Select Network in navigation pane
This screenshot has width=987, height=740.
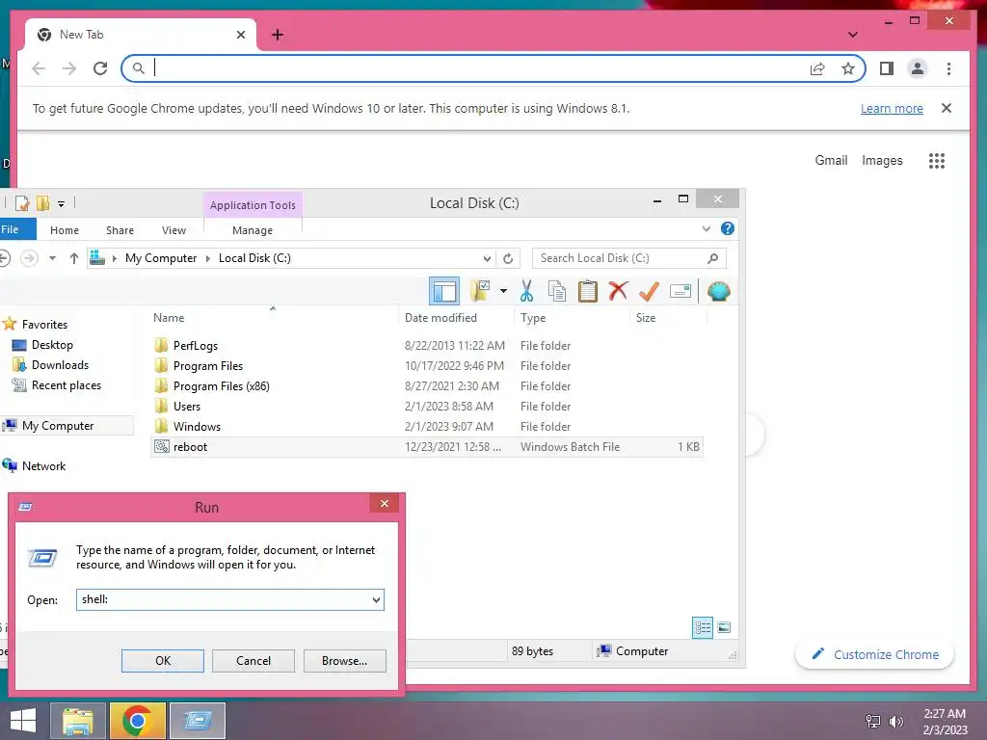pyautogui.click(x=43, y=466)
